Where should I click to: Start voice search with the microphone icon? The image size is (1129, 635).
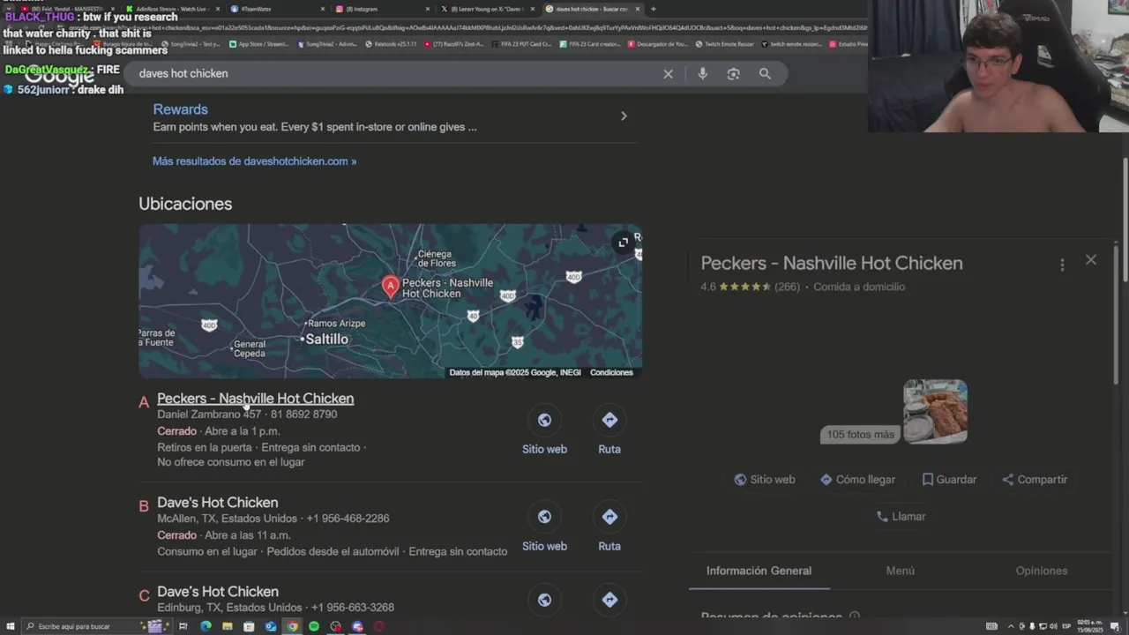pos(702,74)
